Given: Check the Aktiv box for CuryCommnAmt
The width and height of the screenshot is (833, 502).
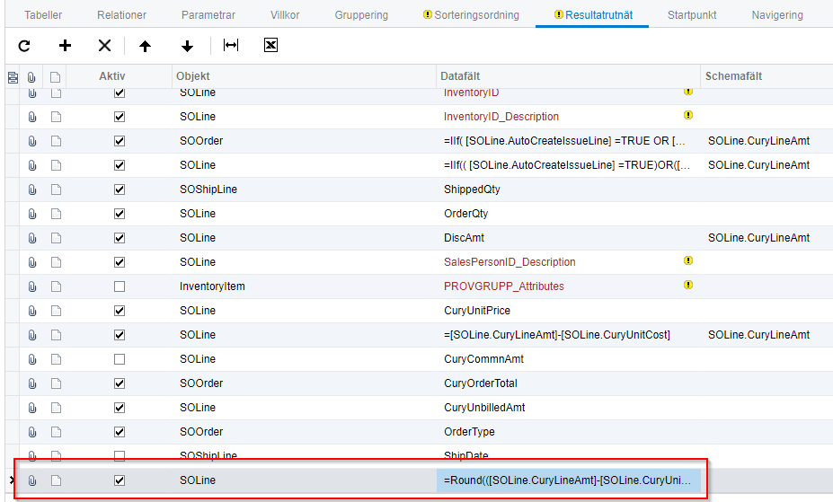Looking at the screenshot, I should click(x=120, y=359).
